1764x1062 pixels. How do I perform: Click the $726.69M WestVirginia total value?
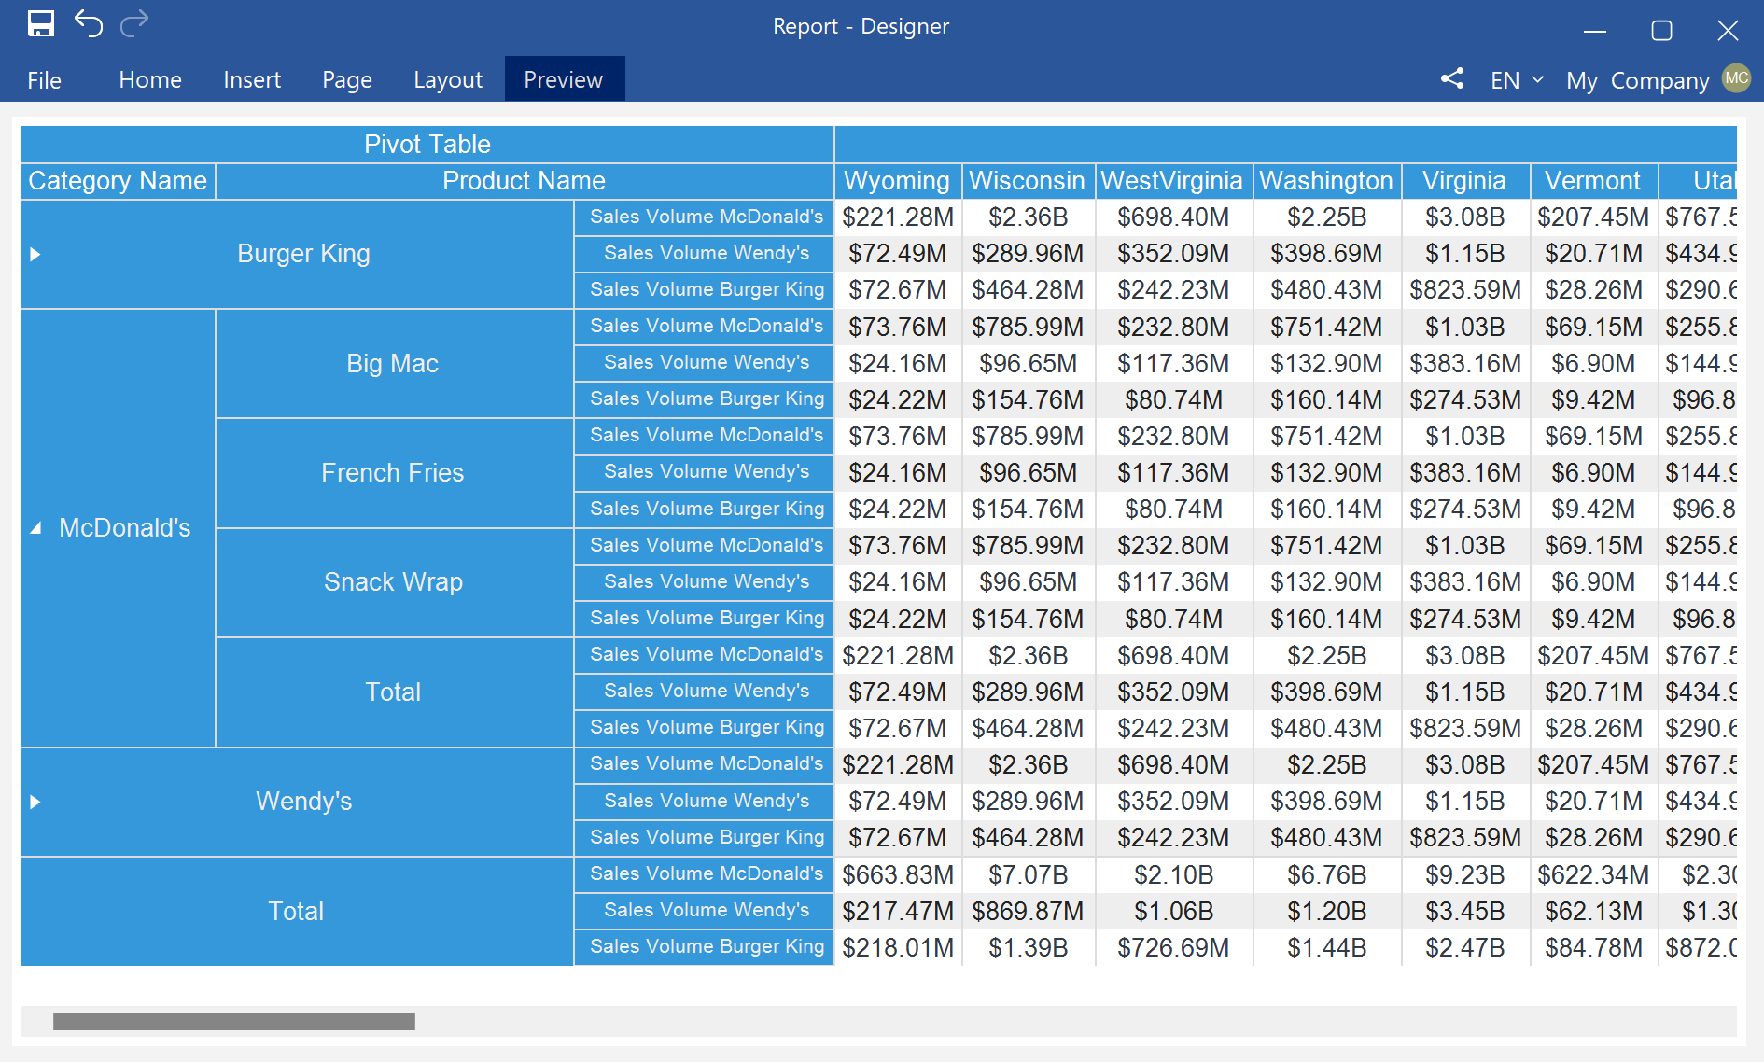(x=1173, y=948)
